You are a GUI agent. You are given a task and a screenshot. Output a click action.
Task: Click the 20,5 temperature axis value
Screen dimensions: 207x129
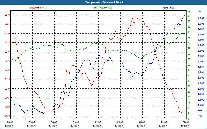[8, 98]
